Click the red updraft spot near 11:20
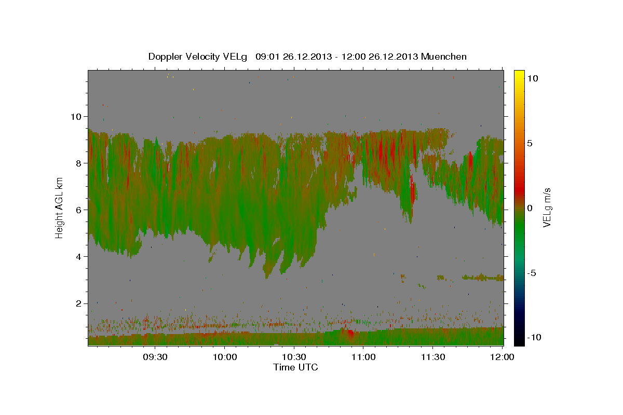The width and height of the screenshot is (623, 415). [x=413, y=191]
